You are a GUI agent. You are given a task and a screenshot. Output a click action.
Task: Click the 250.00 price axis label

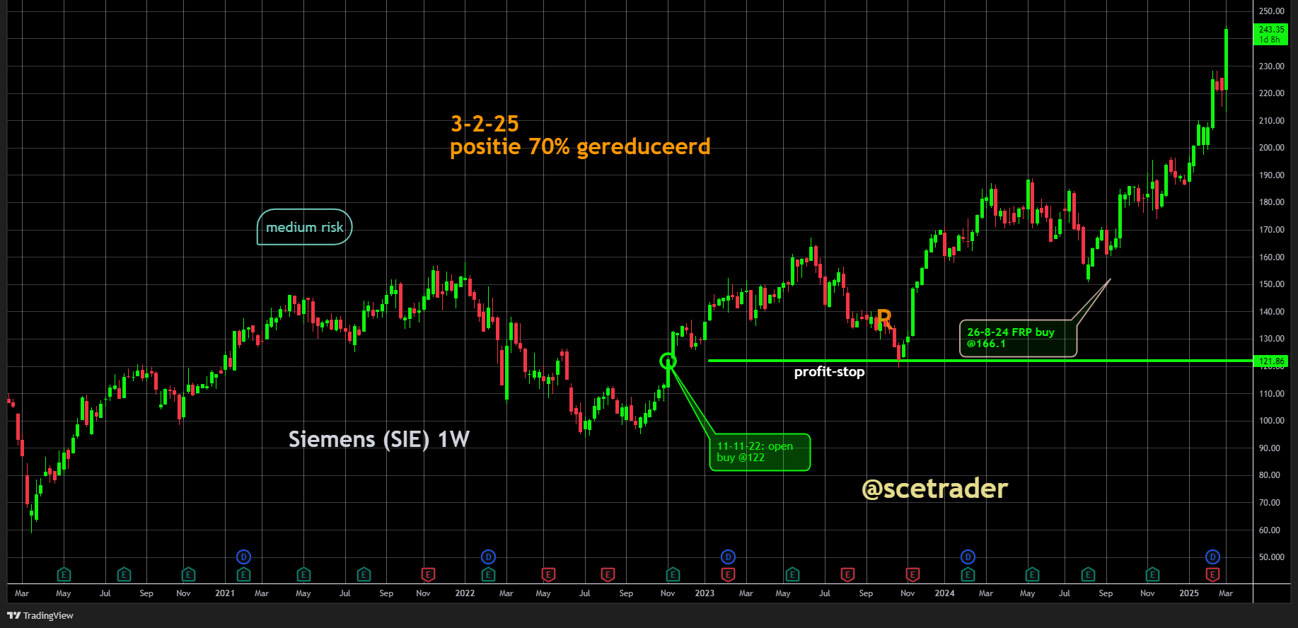click(1271, 11)
